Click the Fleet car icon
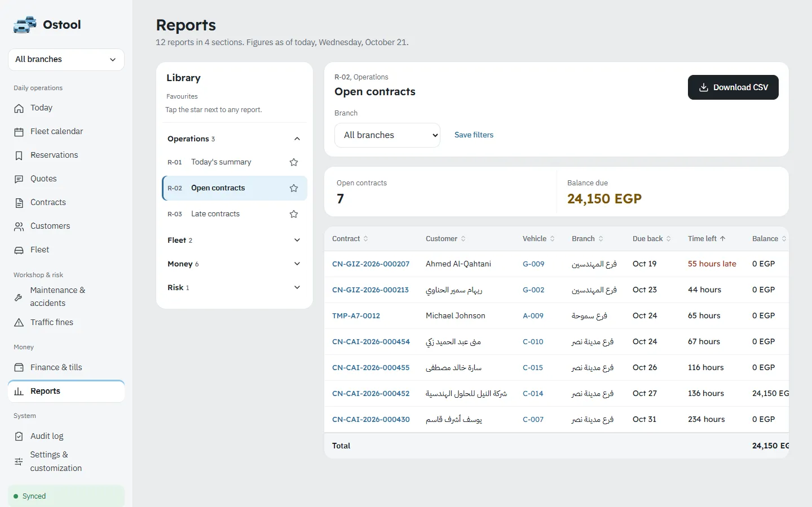 tap(19, 250)
